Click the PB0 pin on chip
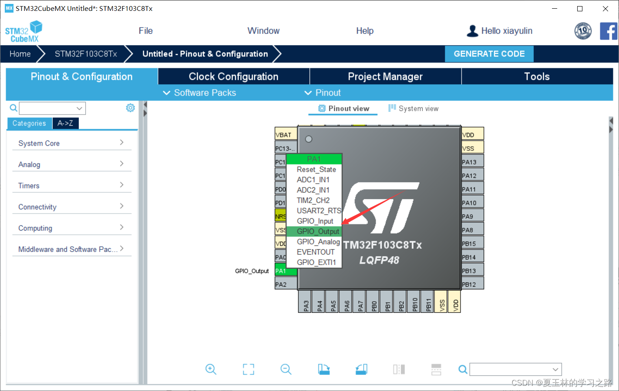619x391 pixels. point(373,301)
